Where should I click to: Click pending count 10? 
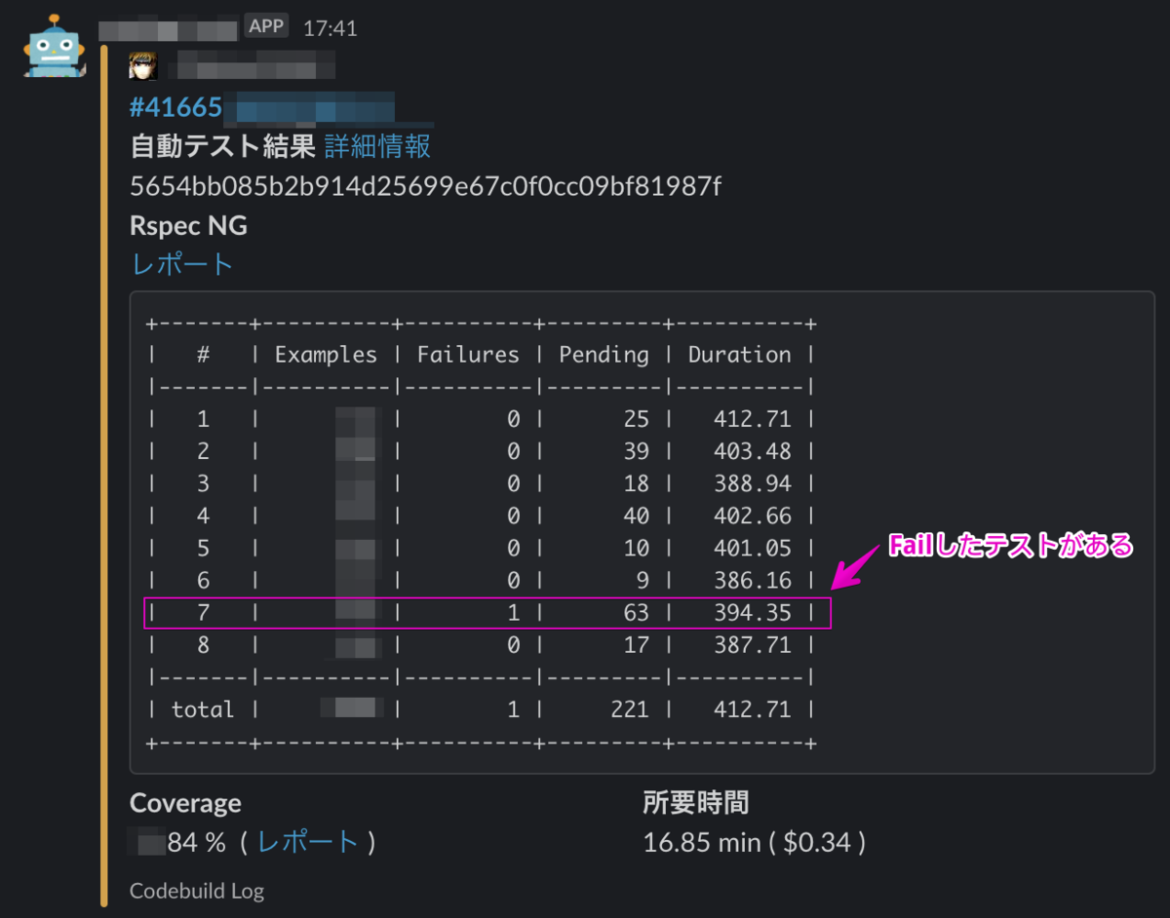pyautogui.click(x=636, y=549)
